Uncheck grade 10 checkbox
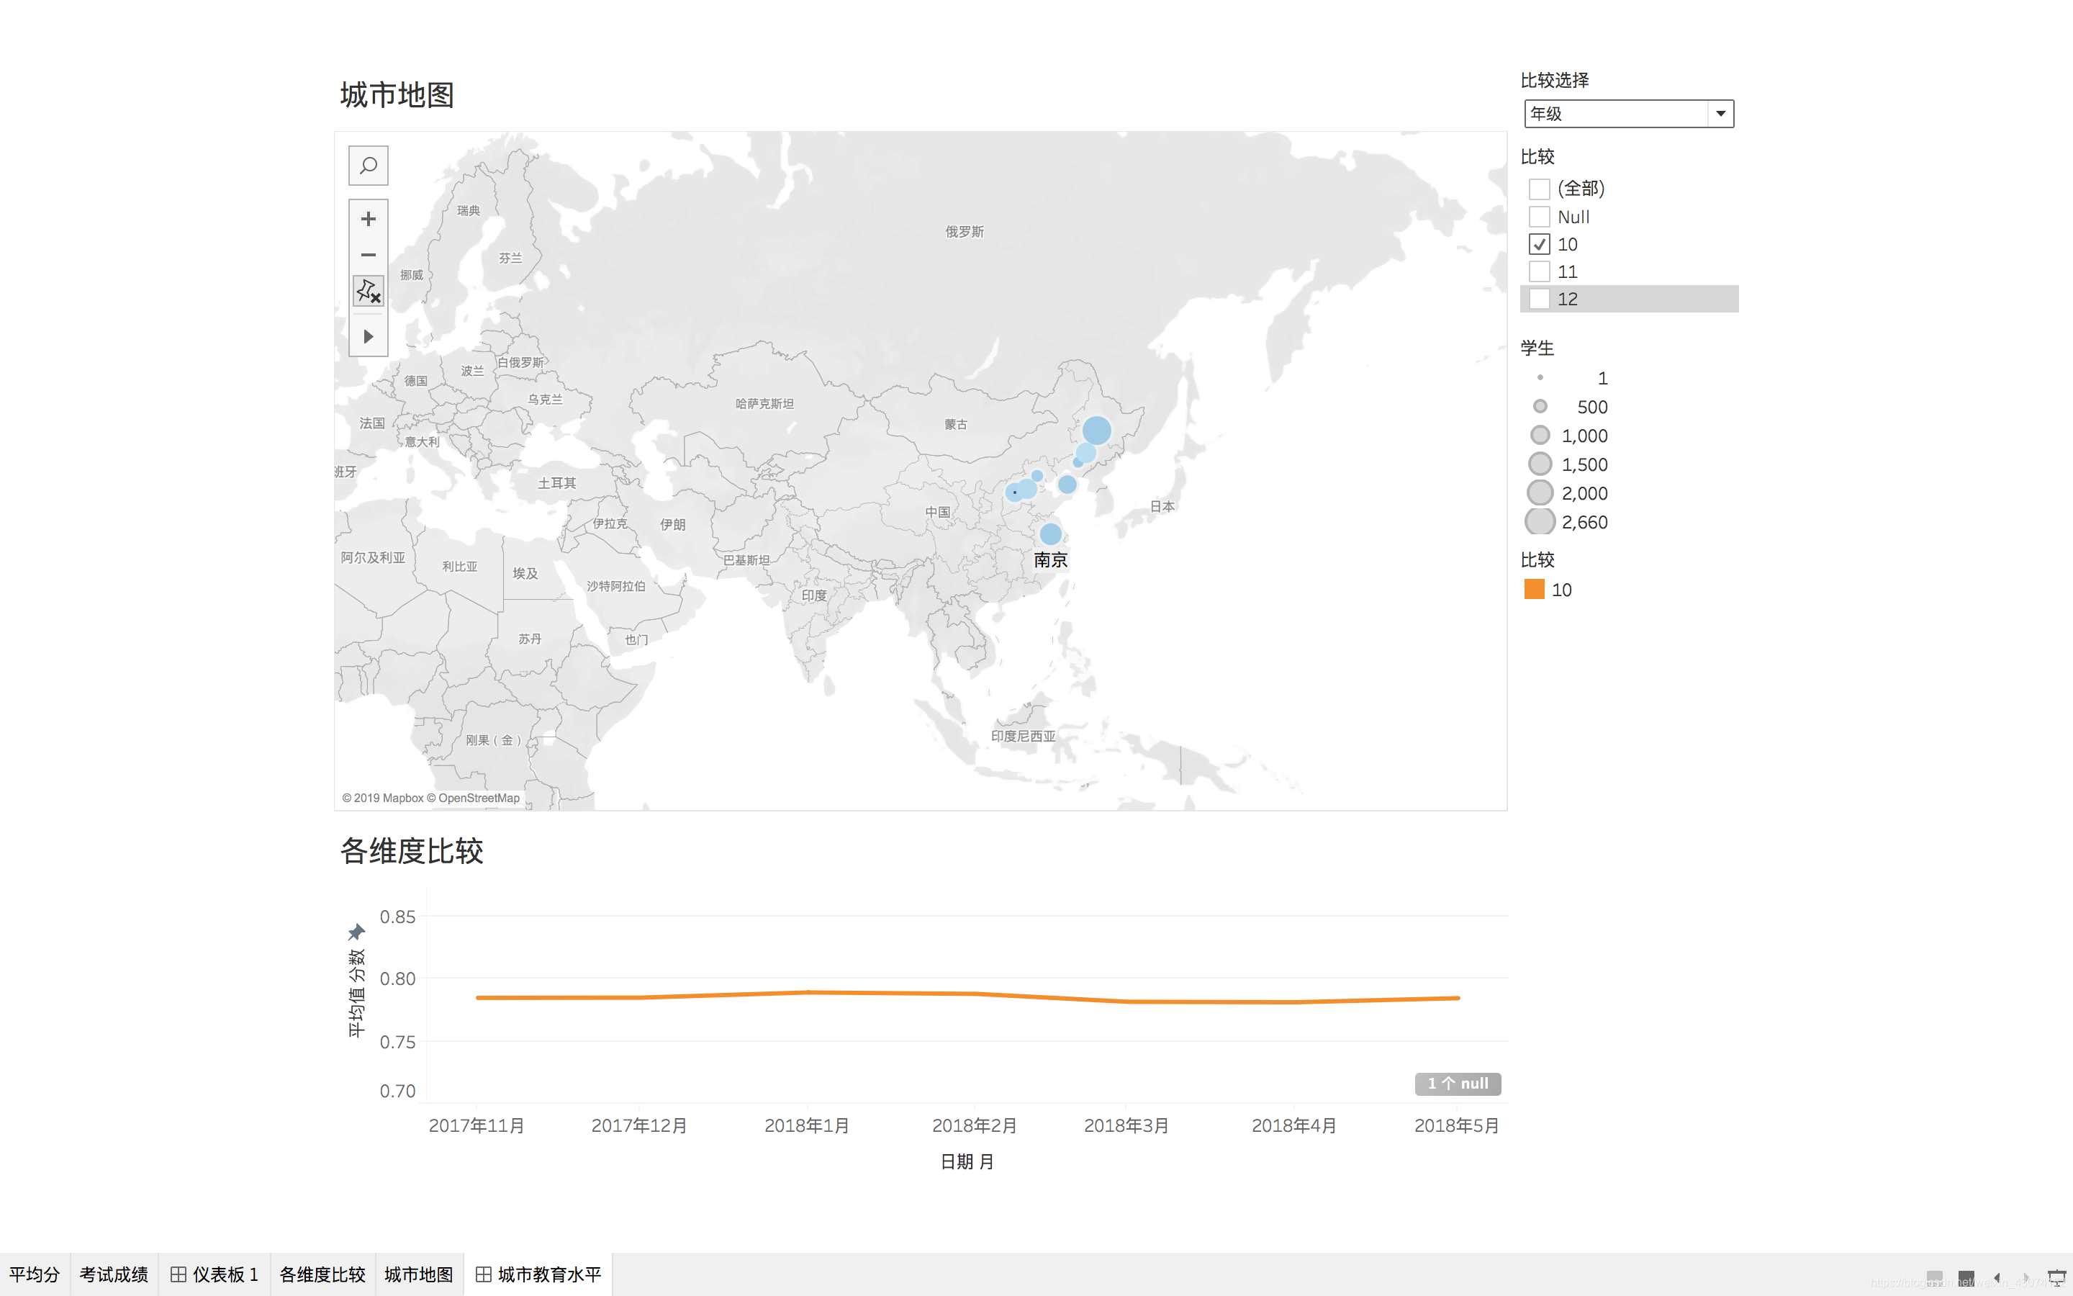 (x=1540, y=244)
